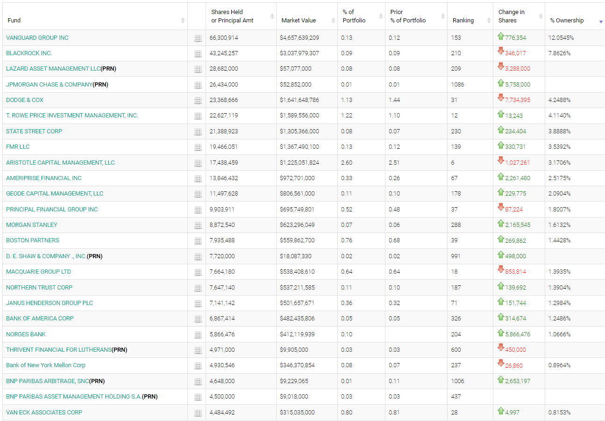Open the grid icon for State Street Corp
Viewport: 605px width, 421px height.
[198, 132]
